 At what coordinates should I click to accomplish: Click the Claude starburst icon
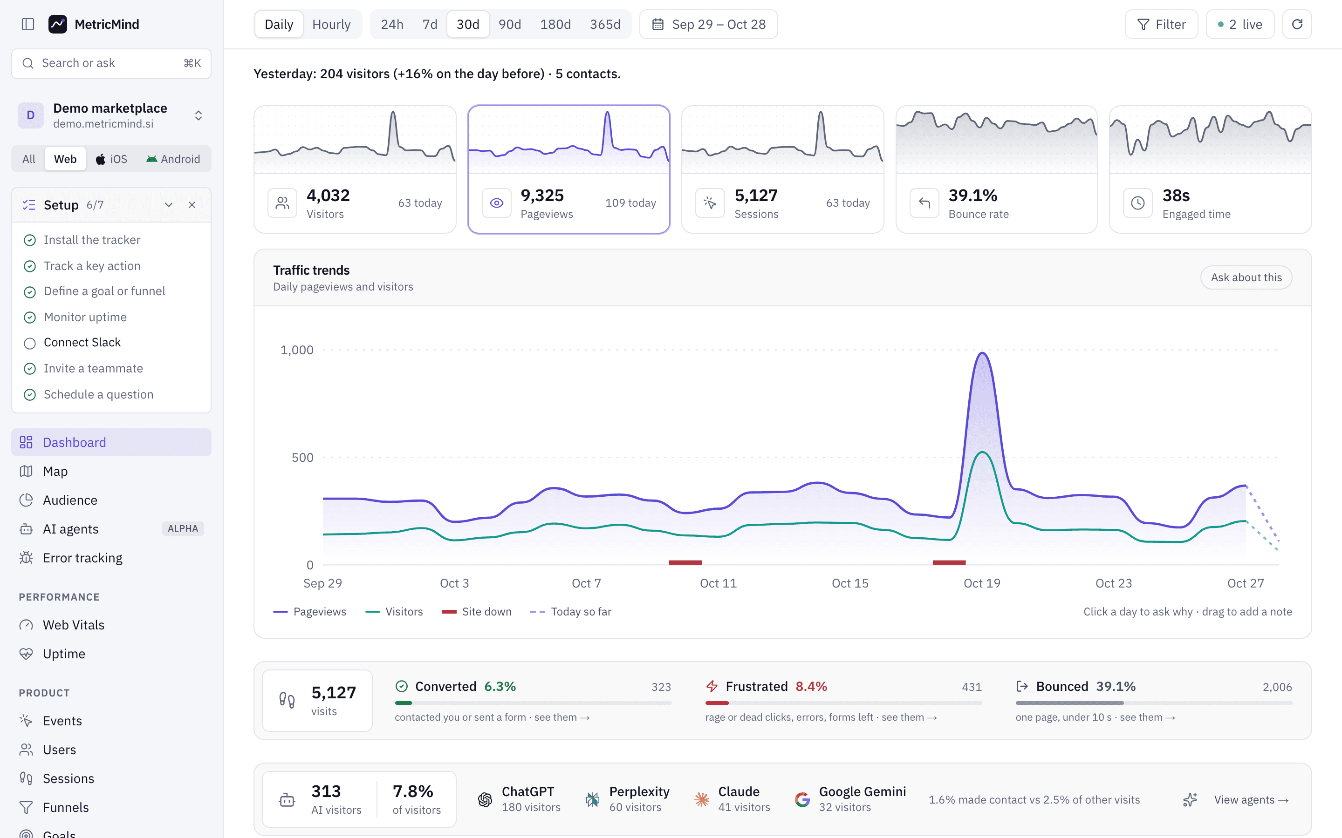coord(701,799)
